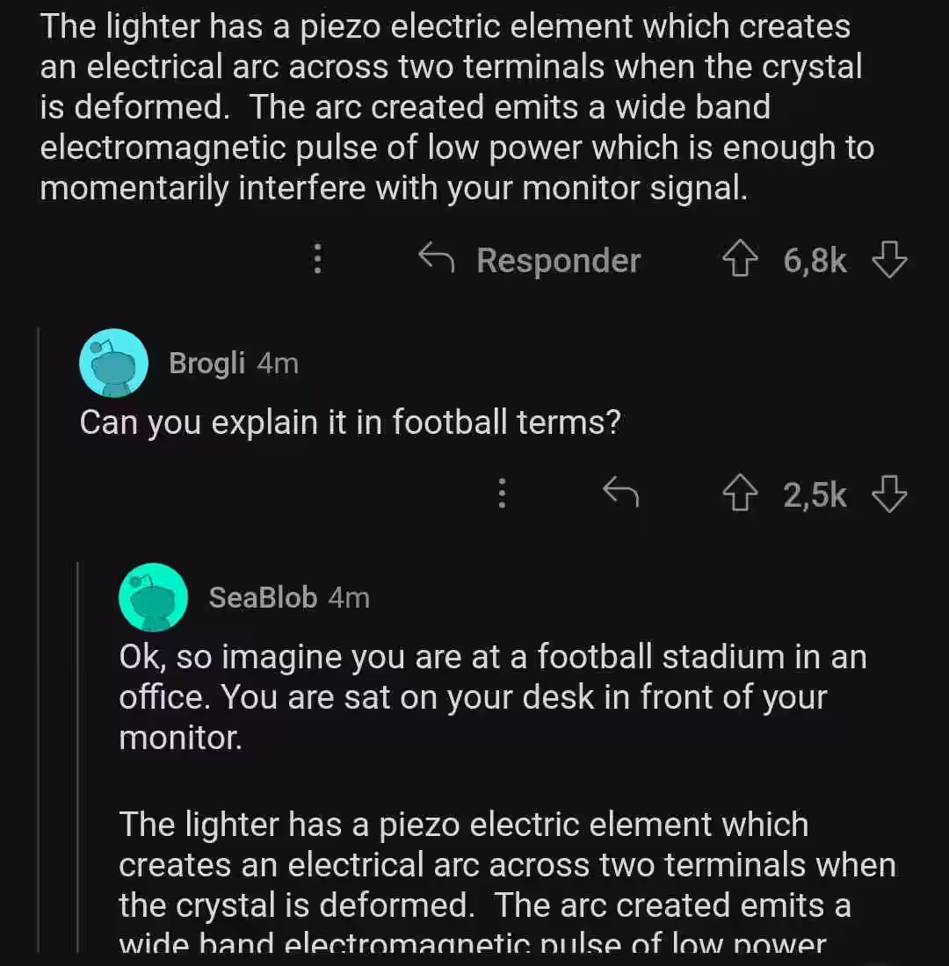Open the Brogli username link

click(x=207, y=363)
